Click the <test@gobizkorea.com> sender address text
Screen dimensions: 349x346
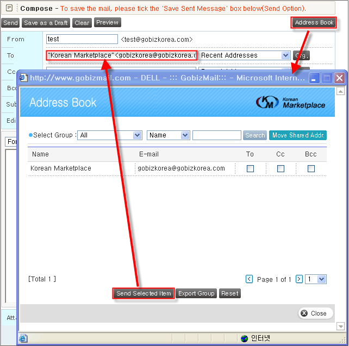[x=157, y=39]
